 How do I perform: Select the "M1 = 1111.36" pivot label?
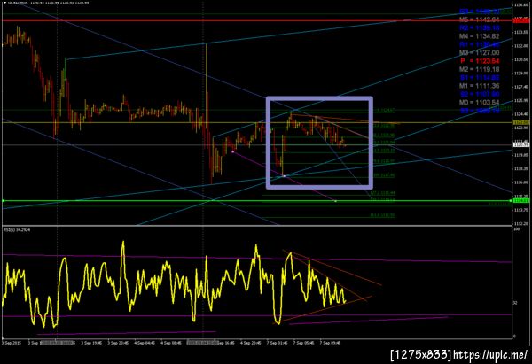[x=480, y=86]
